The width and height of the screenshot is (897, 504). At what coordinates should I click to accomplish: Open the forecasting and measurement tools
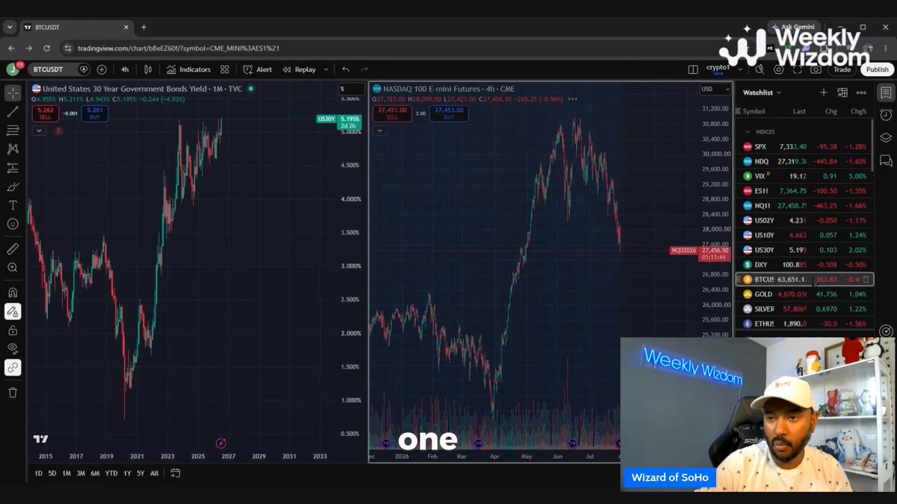pyautogui.click(x=13, y=168)
